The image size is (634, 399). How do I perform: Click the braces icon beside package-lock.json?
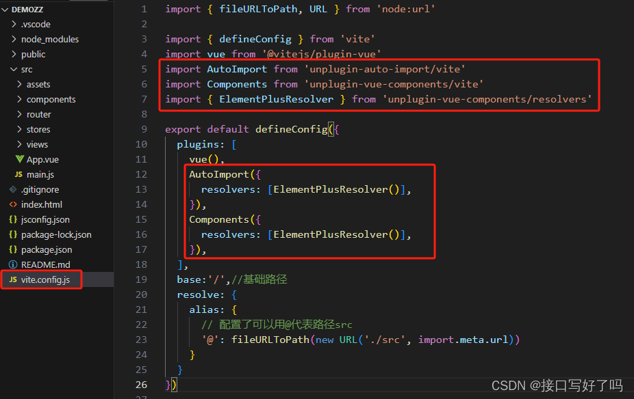click(13, 234)
